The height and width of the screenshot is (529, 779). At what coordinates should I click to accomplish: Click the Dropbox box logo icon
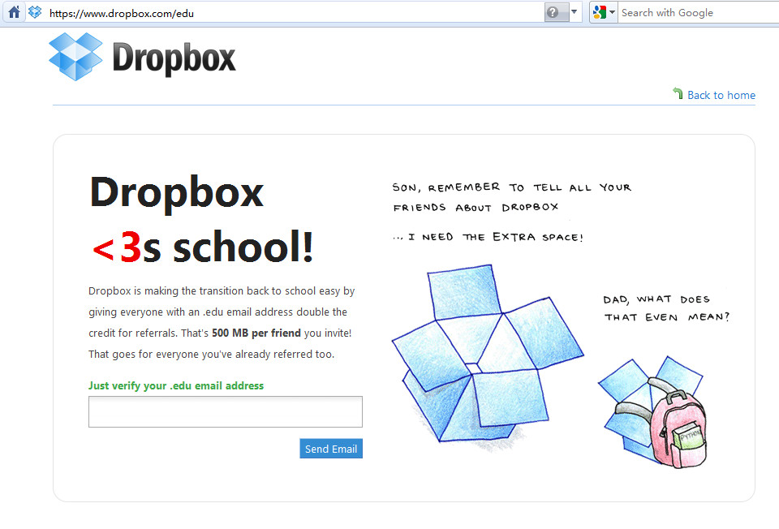point(75,57)
